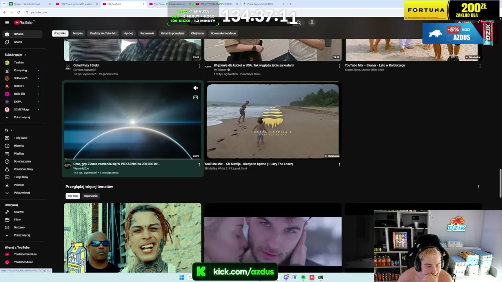Open the browser tab list dropdown
This screenshot has height=282, width=502.
[4, 4]
